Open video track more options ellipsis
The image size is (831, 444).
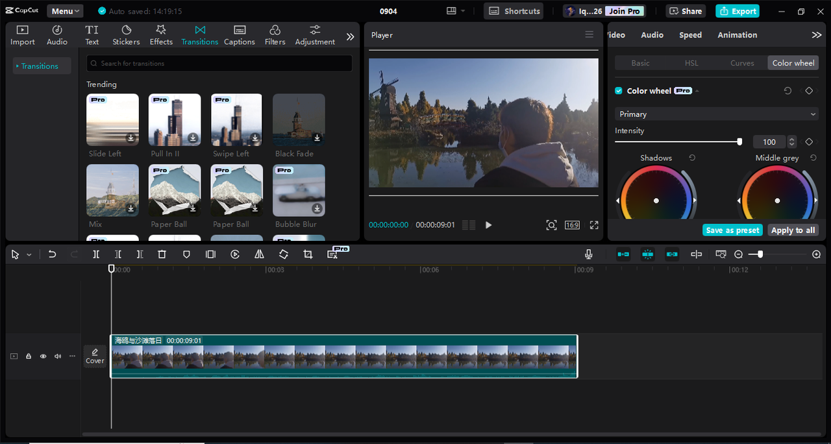(73, 356)
